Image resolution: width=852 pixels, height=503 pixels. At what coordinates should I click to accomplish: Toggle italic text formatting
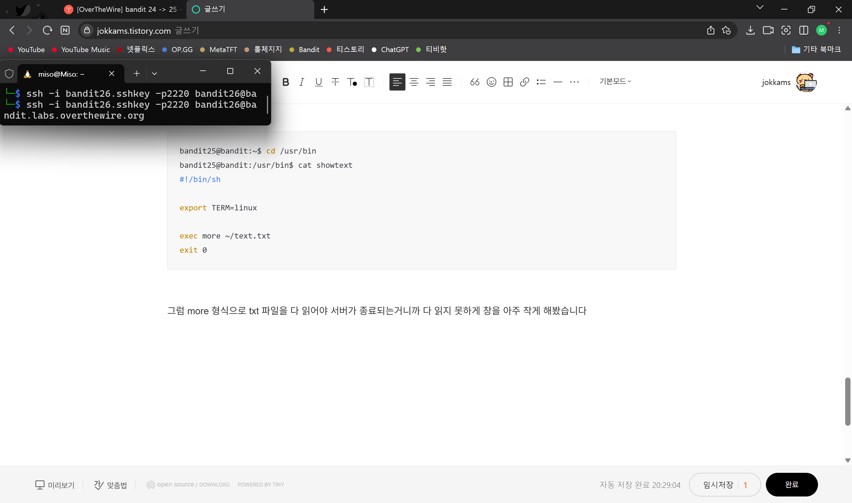tap(302, 82)
